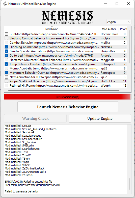The height and width of the screenshot is (198, 135).
Task: Uncheck Jump Behavior Overhaul mod
Action: (x=7, y=64)
